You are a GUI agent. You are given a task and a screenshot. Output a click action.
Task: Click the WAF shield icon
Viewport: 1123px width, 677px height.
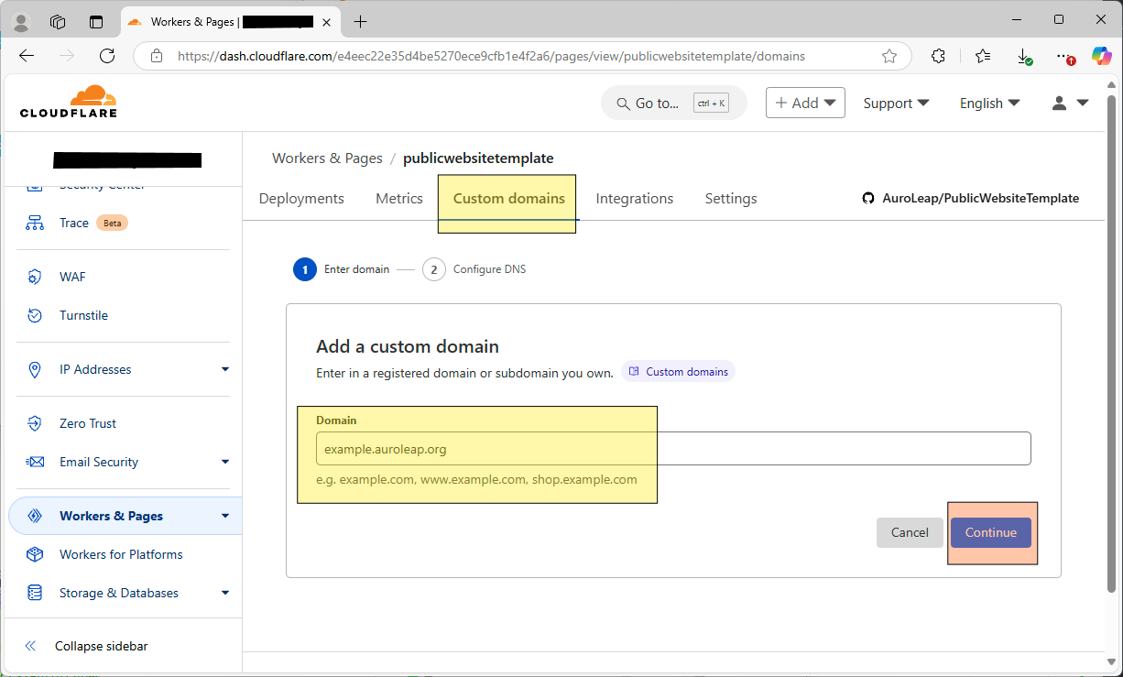point(35,277)
